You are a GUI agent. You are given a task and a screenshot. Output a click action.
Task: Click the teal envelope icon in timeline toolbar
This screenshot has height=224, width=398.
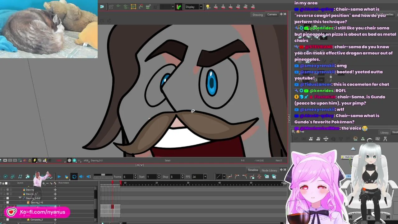pos(266,177)
